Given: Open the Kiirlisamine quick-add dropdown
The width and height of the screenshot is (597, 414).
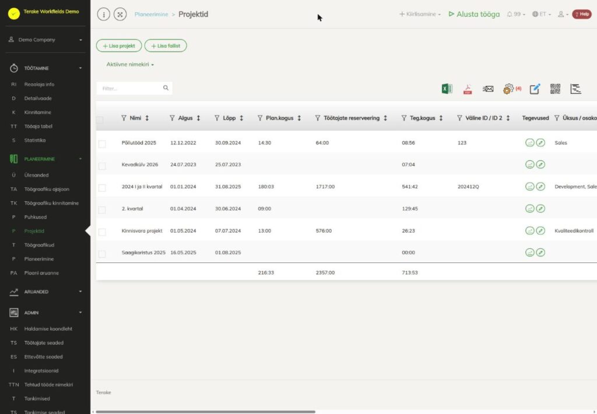Looking at the screenshot, I should [420, 14].
